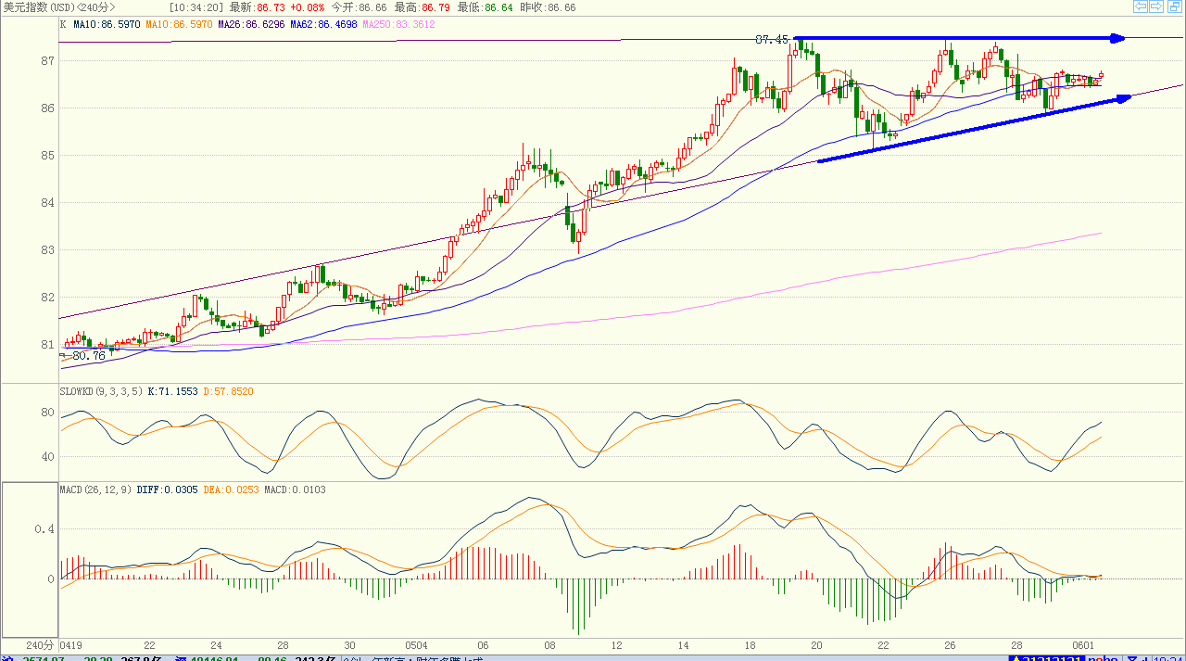The width and height of the screenshot is (1186, 661).
Task: Select the SLOWKD(9,3,3,5) indicator title
Action: 101,391
